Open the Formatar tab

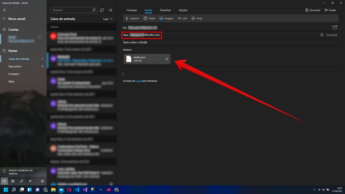point(132,10)
